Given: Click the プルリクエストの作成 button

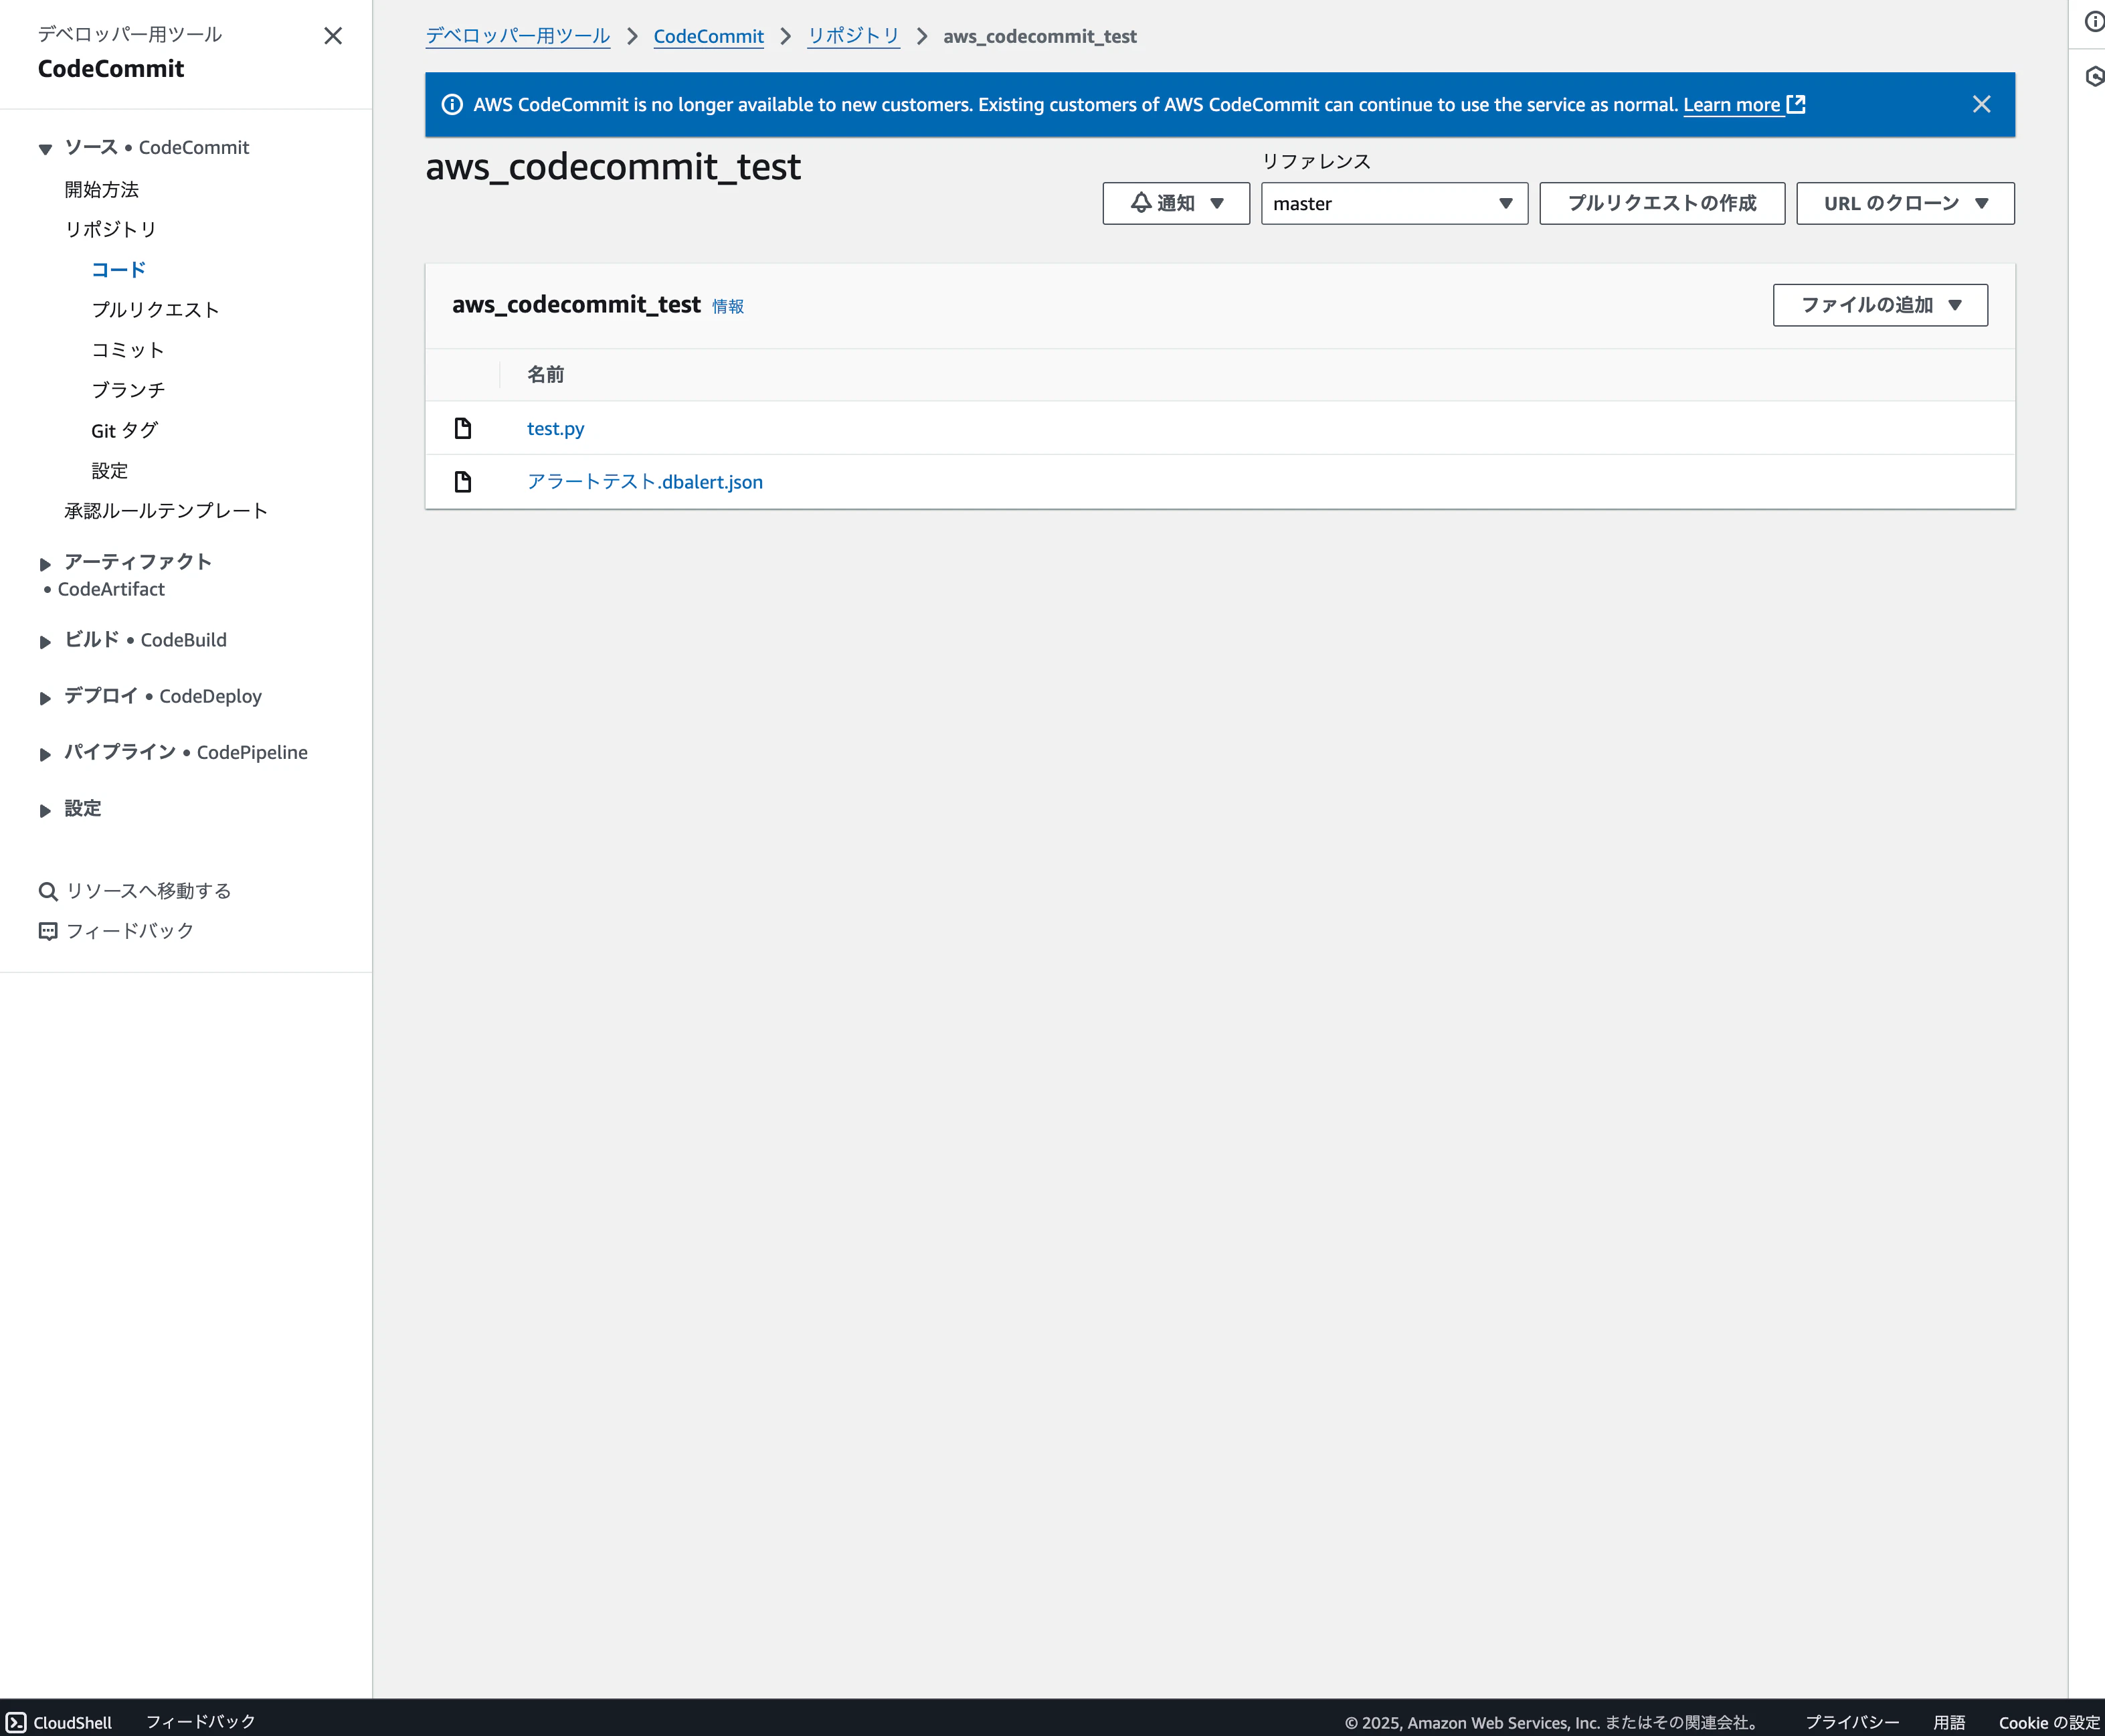Looking at the screenshot, I should [1661, 203].
